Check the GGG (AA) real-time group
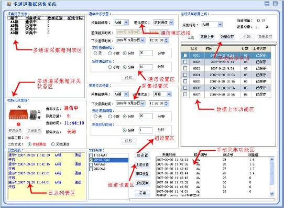 point(91,169)
